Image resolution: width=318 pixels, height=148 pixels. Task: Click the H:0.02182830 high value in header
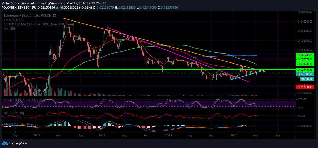(x=125, y=7)
